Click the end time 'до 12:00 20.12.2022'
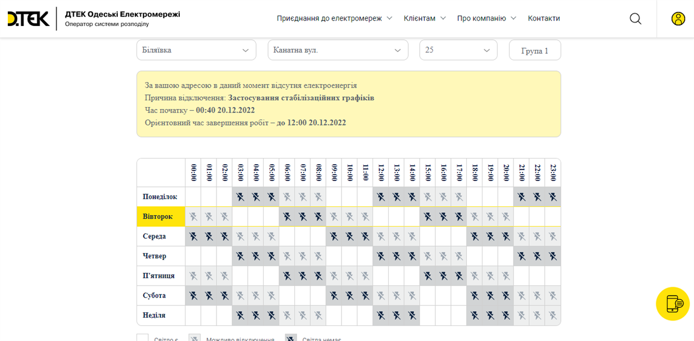This screenshot has width=694, height=341. [311, 123]
